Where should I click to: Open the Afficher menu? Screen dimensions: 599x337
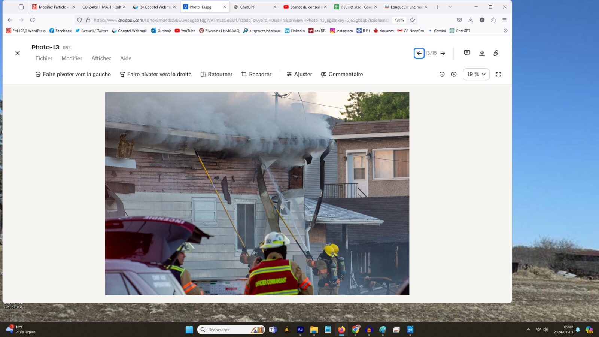pyautogui.click(x=101, y=58)
